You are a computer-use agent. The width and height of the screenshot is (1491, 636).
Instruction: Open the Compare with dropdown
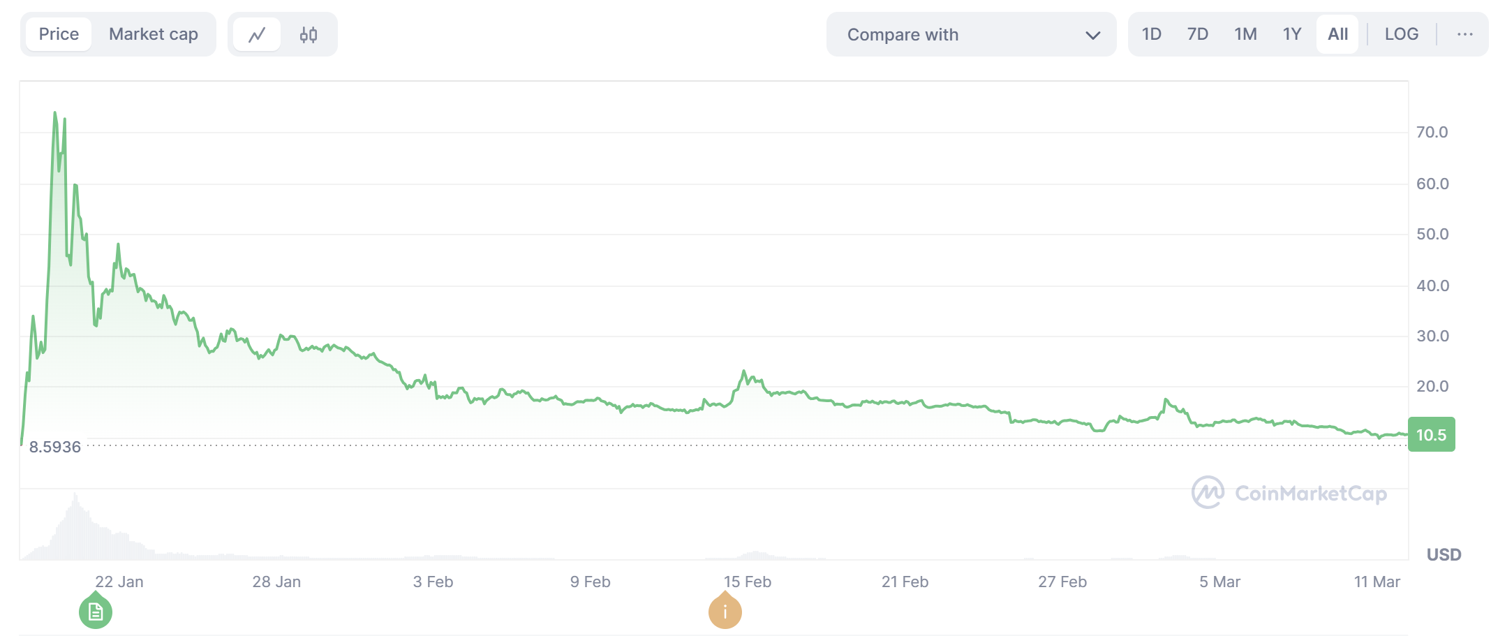[x=970, y=34]
